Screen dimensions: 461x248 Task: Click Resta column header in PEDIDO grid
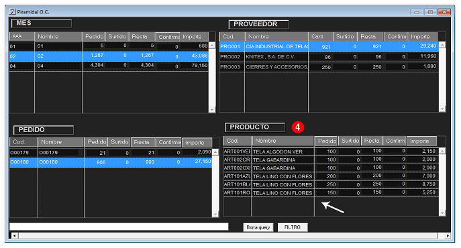tap(143, 142)
